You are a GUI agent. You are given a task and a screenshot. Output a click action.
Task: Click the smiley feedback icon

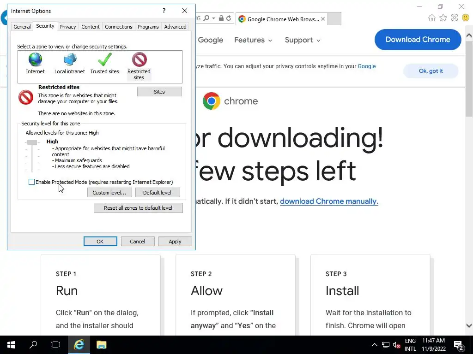pyautogui.click(x=466, y=18)
